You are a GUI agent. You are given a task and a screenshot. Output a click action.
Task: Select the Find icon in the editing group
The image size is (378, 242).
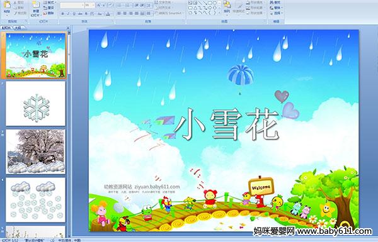point(275,3)
